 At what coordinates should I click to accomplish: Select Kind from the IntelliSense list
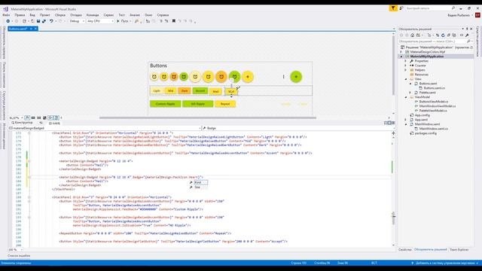coord(198,182)
